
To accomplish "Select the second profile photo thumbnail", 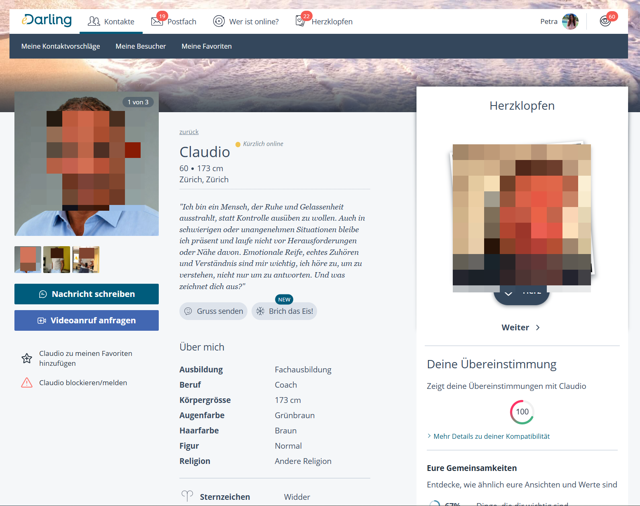I will [x=57, y=259].
